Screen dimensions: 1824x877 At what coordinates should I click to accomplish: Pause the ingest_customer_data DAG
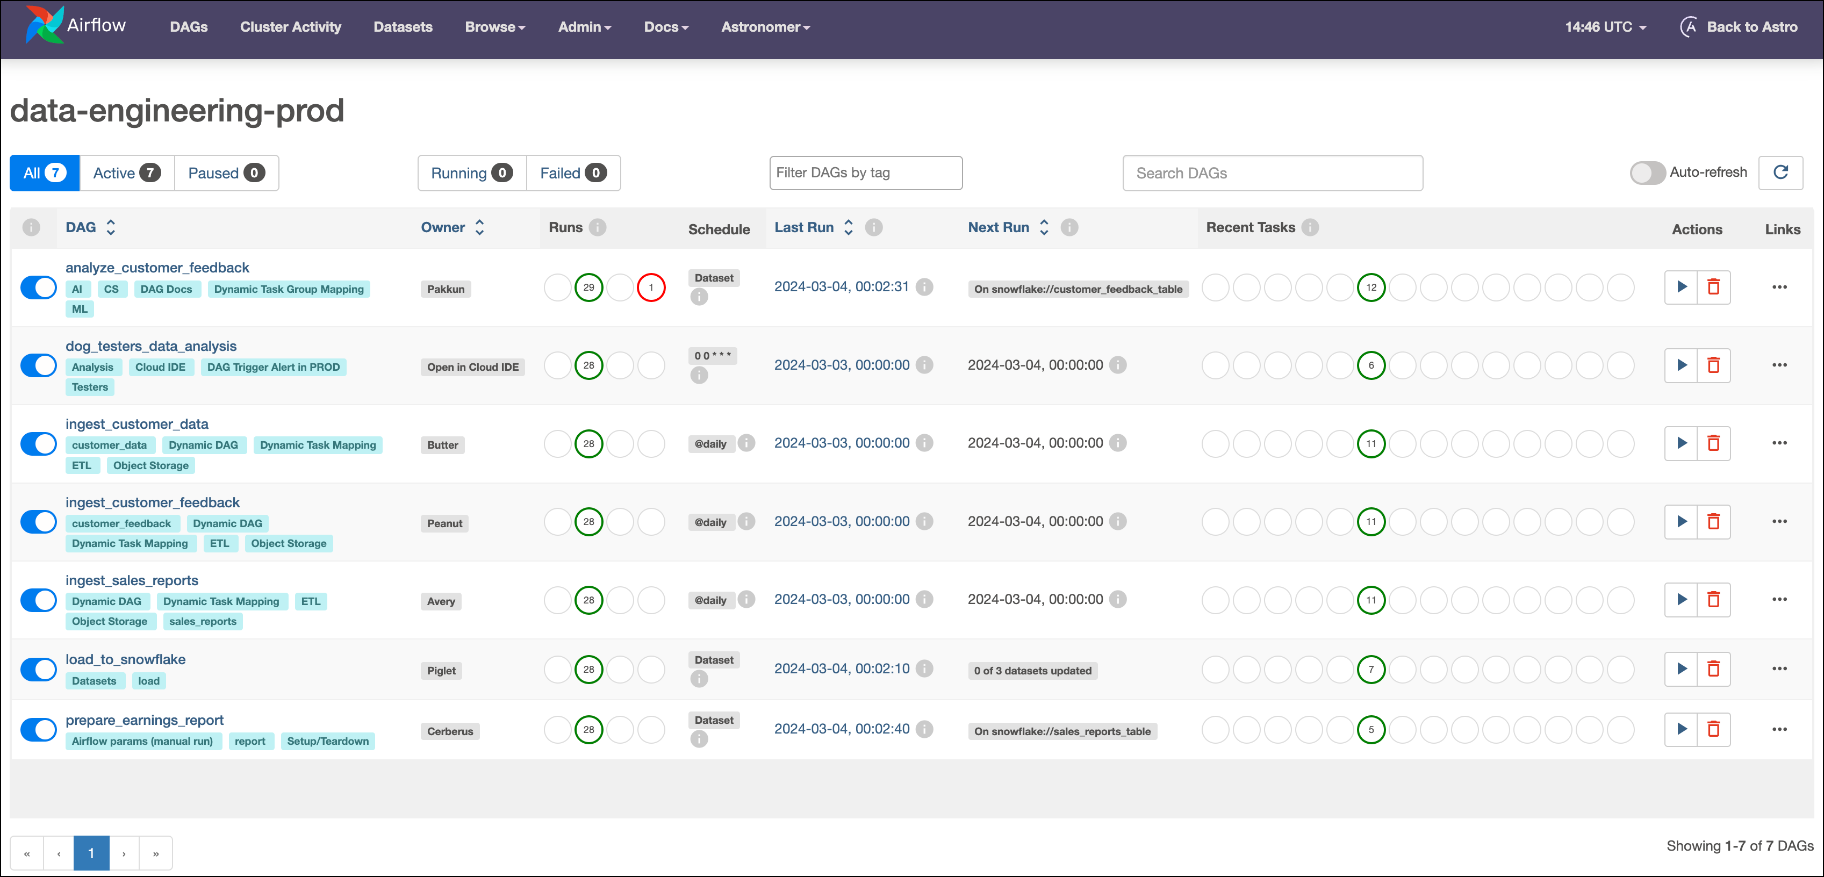[x=38, y=443]
